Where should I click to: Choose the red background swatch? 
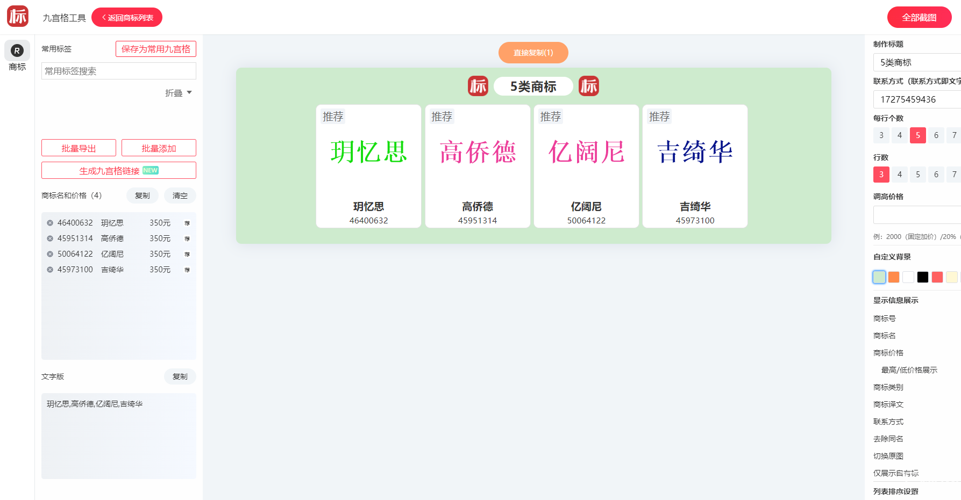pyautogui.click(x=937, y=277)
